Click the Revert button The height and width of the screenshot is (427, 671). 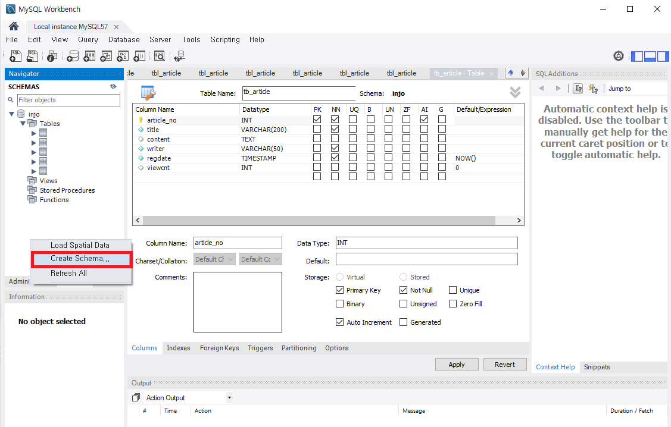(x=505, y=364)
